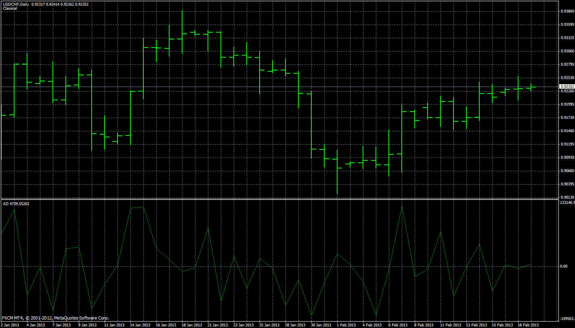Click the 0.91730 price axis label

[567, 118]
